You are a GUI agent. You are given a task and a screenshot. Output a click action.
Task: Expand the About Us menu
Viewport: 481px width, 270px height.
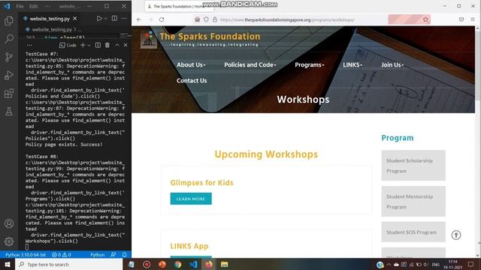tap(191, 65)
